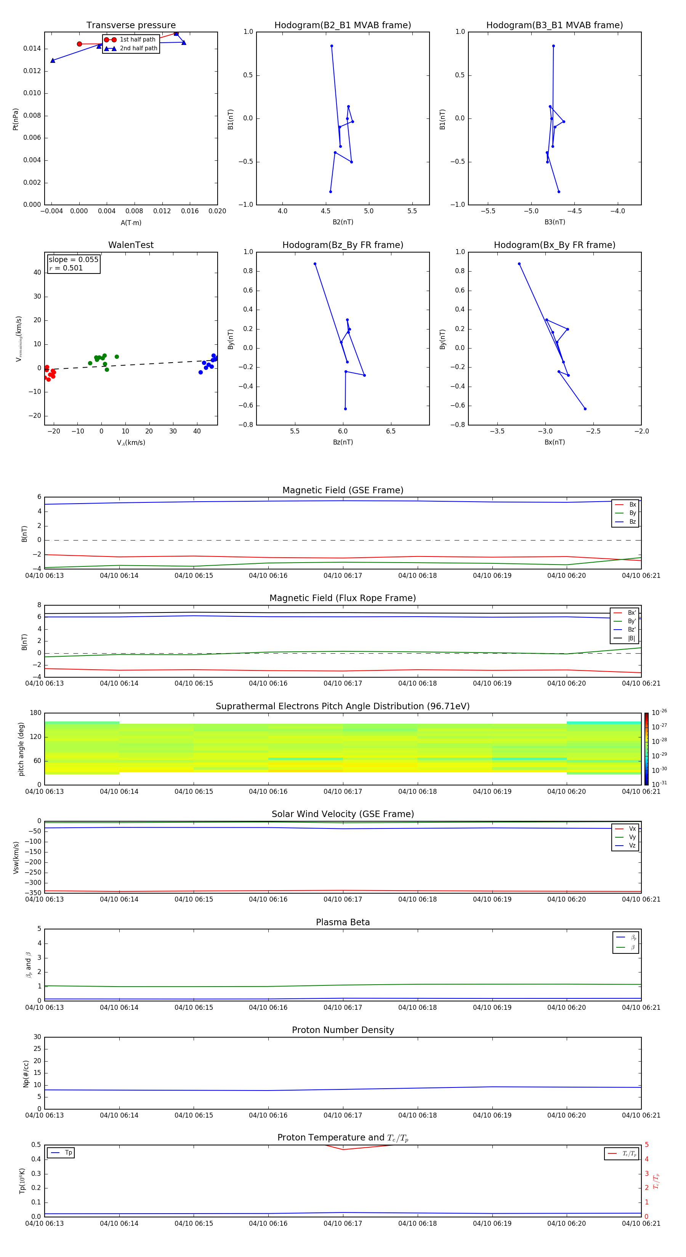Click the "V_A(km/s)" x-axis label under the Walen test
Image resolution: width=686 pixels, height=1257 pixels.
[x=131, y=443]
